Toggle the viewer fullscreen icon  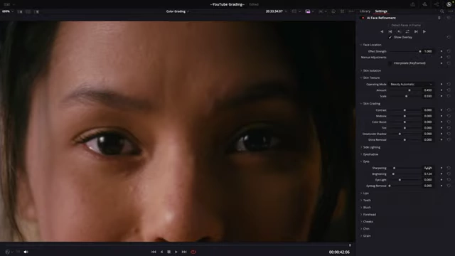click(x=342, y=11)
